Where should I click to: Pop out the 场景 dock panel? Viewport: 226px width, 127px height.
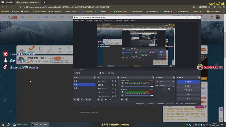95,78
